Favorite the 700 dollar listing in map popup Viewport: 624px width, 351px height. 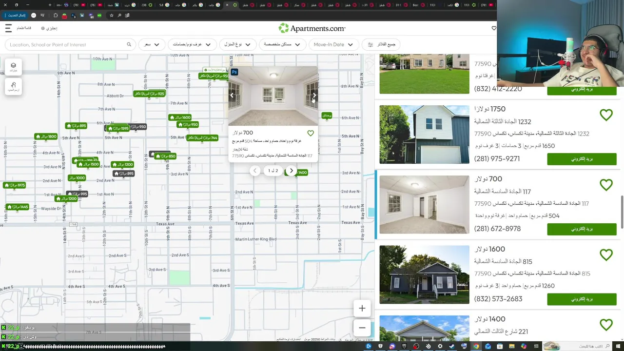[x=311, y=133]
